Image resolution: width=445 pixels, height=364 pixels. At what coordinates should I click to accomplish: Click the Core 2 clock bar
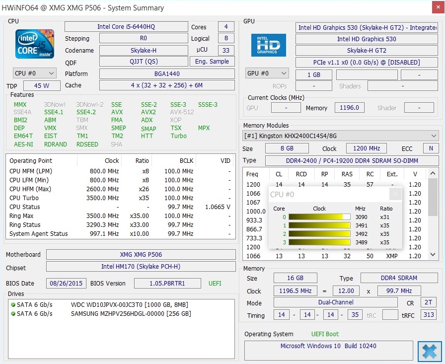tap(319, 234)
